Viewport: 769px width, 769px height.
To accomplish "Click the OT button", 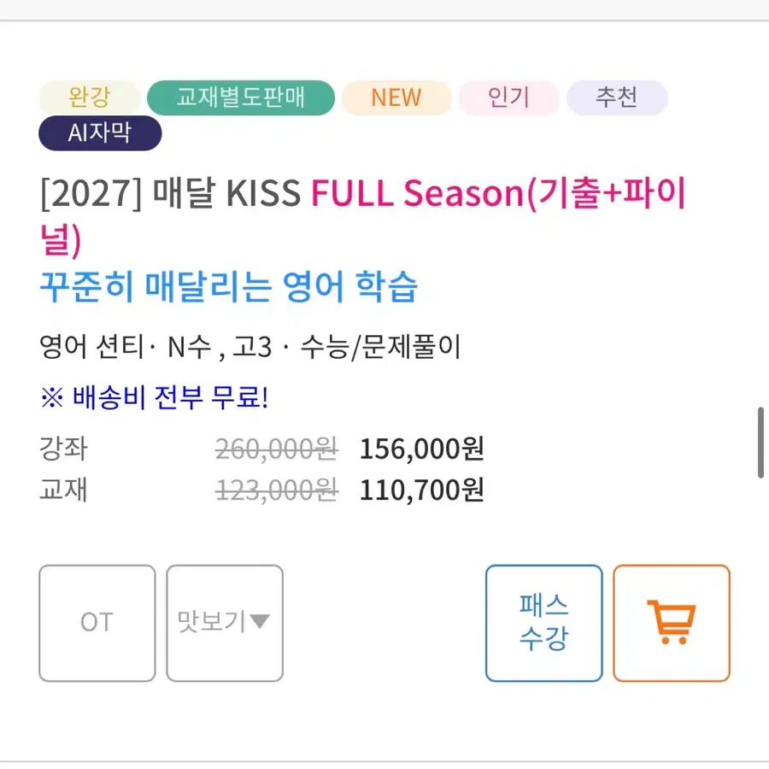I will pyautogui.click(x=97, y=623).
